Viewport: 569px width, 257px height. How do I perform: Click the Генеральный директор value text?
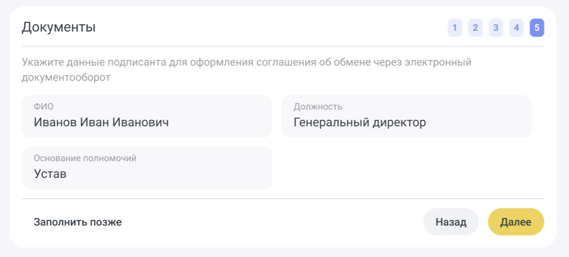(x=359, y=123)
